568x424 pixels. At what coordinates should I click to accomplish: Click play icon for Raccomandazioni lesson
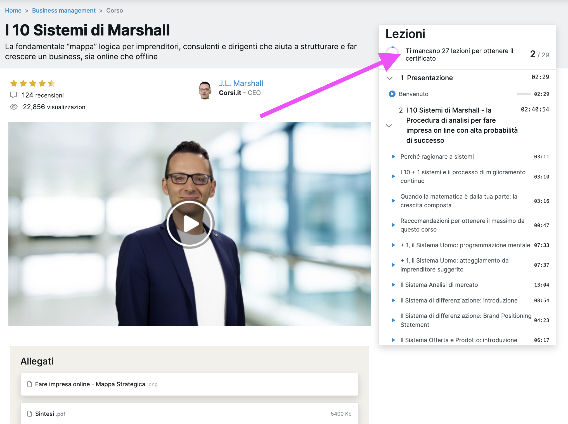coord(393,225)
